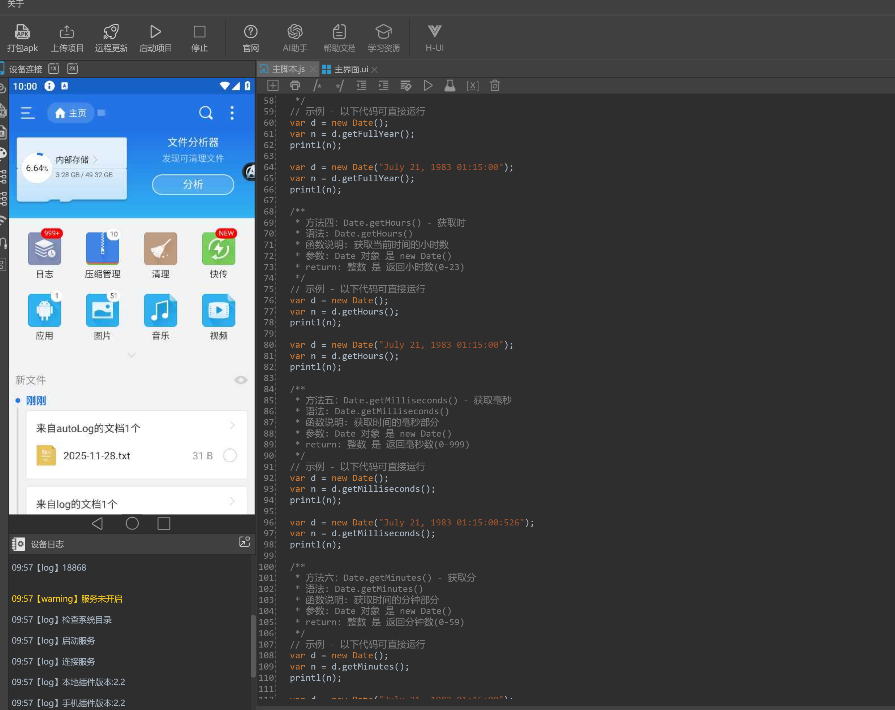Expand the app grid down chevron
This screenshot has width=895, height=710.
[x=131, y=355]
